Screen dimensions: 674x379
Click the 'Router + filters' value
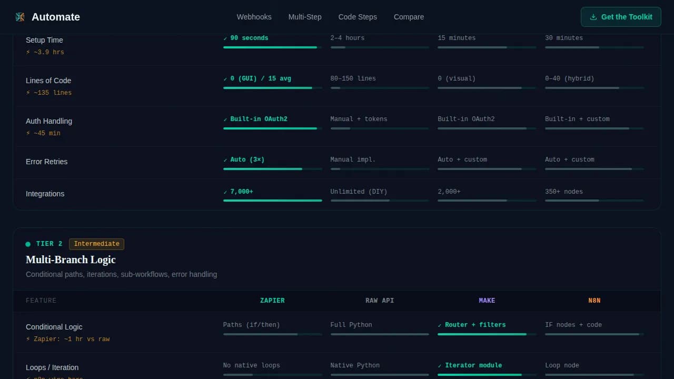475,325
